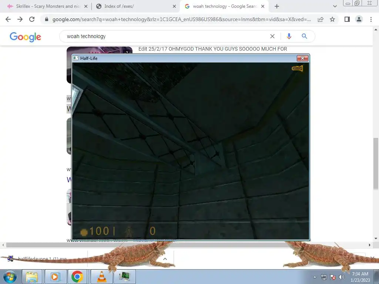The width and height of the screenshot is (379, 284).
Task: Submit search with the magnifier icon
Action: click(x=304, y=36)
